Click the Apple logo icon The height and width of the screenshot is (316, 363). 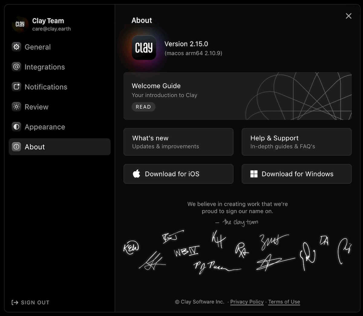[x=136, y=174]
